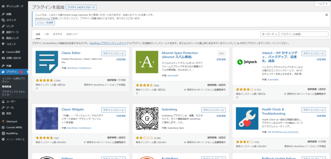Click the メディア media icon
Viewport: 331px width, 159px height.
[x=3, y=20]
